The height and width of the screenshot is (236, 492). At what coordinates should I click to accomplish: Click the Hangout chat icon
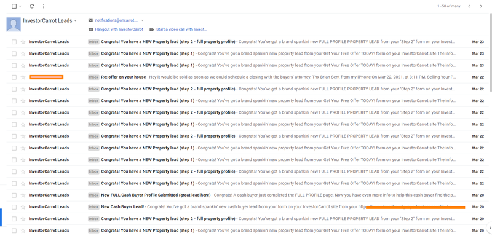[90, 29]
